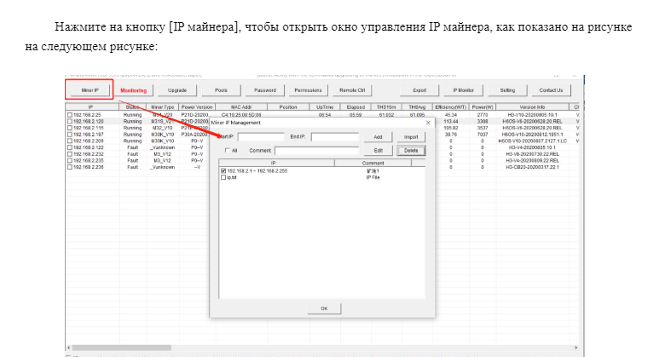Screen dimensions: 665x357
Task: Tick the checkbox for 192.168.2.115
Action: (70, 128)
